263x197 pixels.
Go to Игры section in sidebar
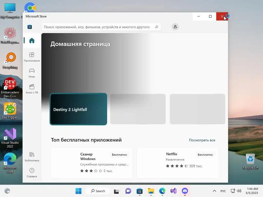click(32, 73)
